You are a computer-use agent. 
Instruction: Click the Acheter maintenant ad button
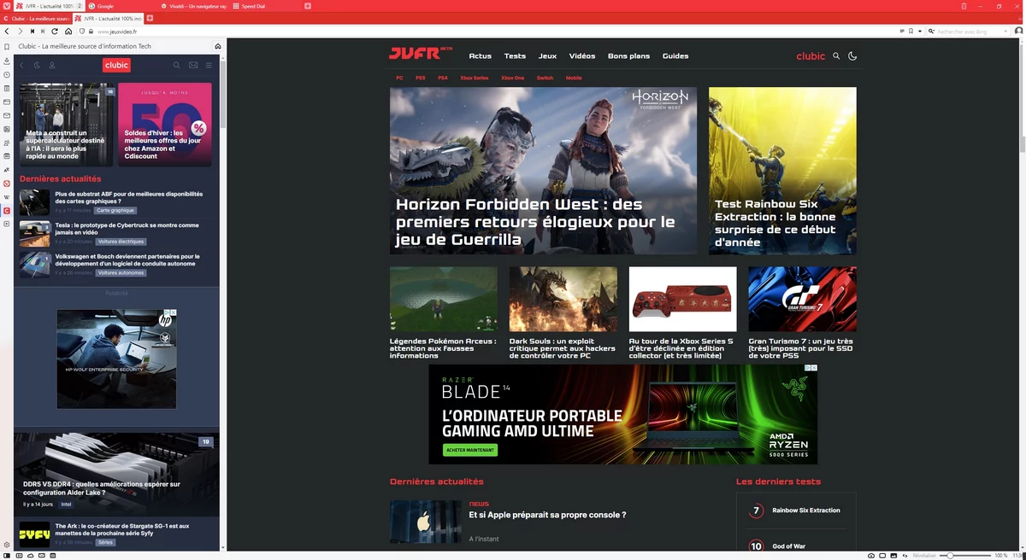coord(470,450)
